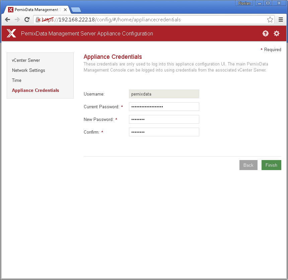
Task: Open the Time settings section
Action: click(17, 81)
